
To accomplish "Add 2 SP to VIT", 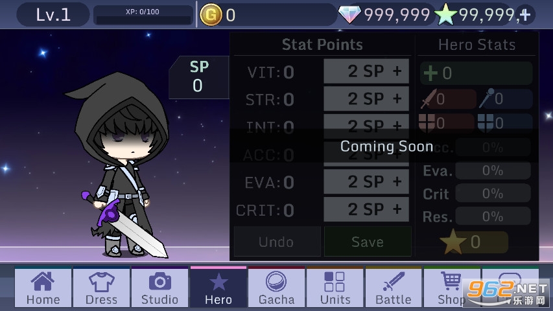I will point(366,71).
